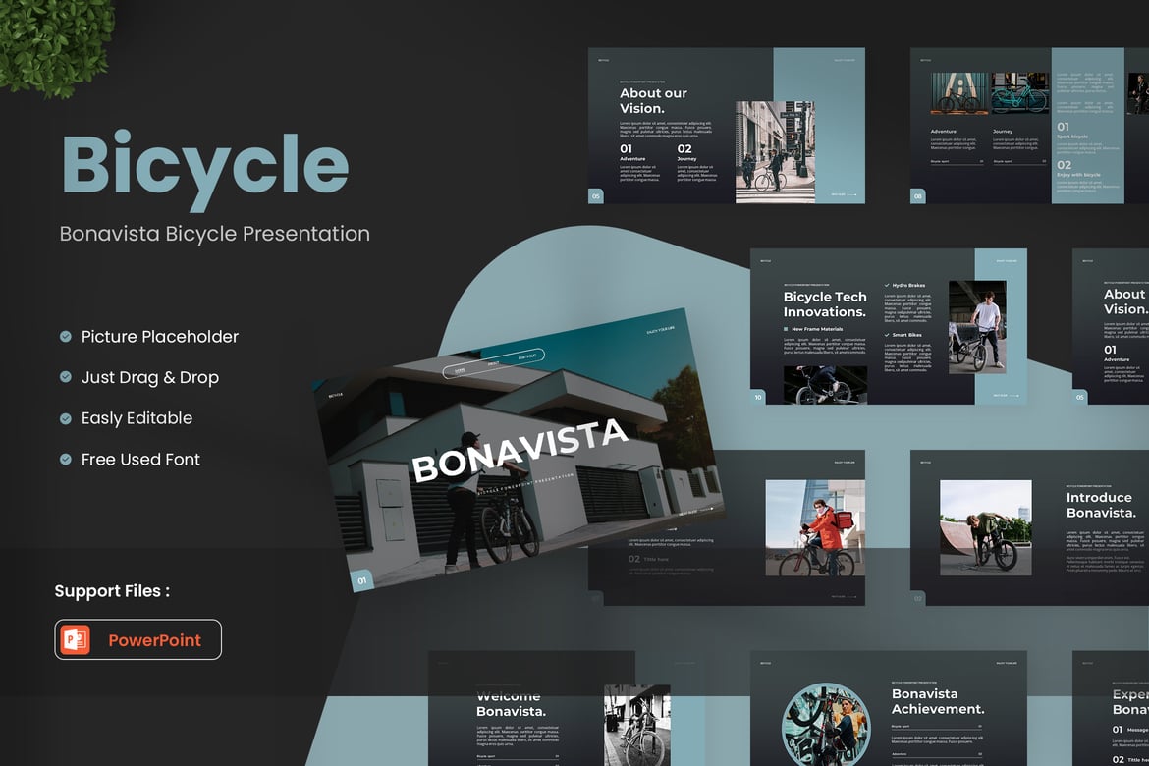Click the check icon beside Free Used Font
This screenshot has width=1149, height=766.
tap(65, 460)
